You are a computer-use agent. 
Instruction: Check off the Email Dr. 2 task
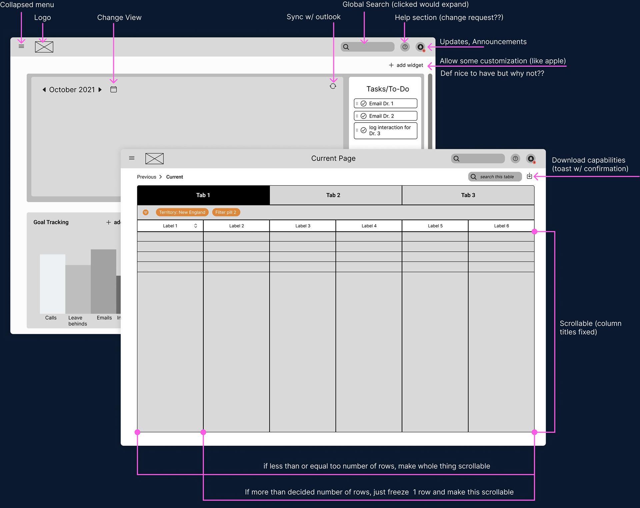tap(364, 116)
